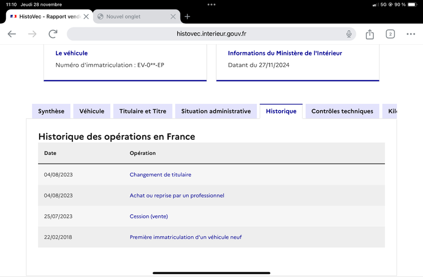Image resolution: width=423 pixels, height=277 pixels.
Task: Focus the histovec.interieur.gouv.fr address bar
Action: pyautogui.click(x=211, y=34)
